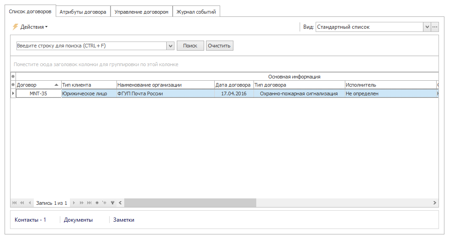449x239 pixels.
Task: Go to the first record in the navigator
Action: pos(14,203)
